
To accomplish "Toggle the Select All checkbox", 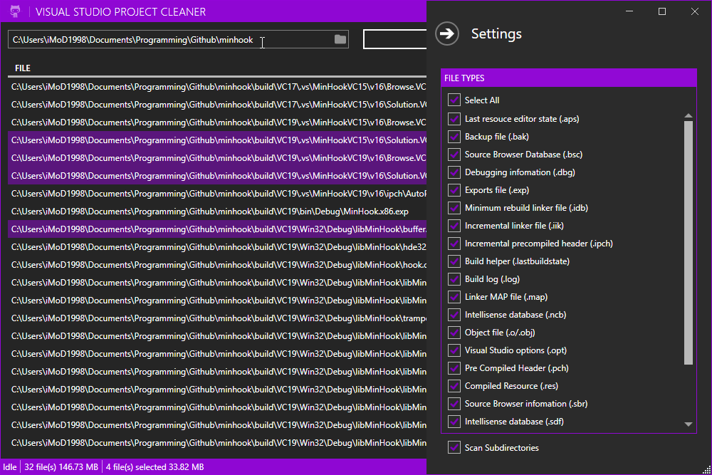I will tap(454, 100).
